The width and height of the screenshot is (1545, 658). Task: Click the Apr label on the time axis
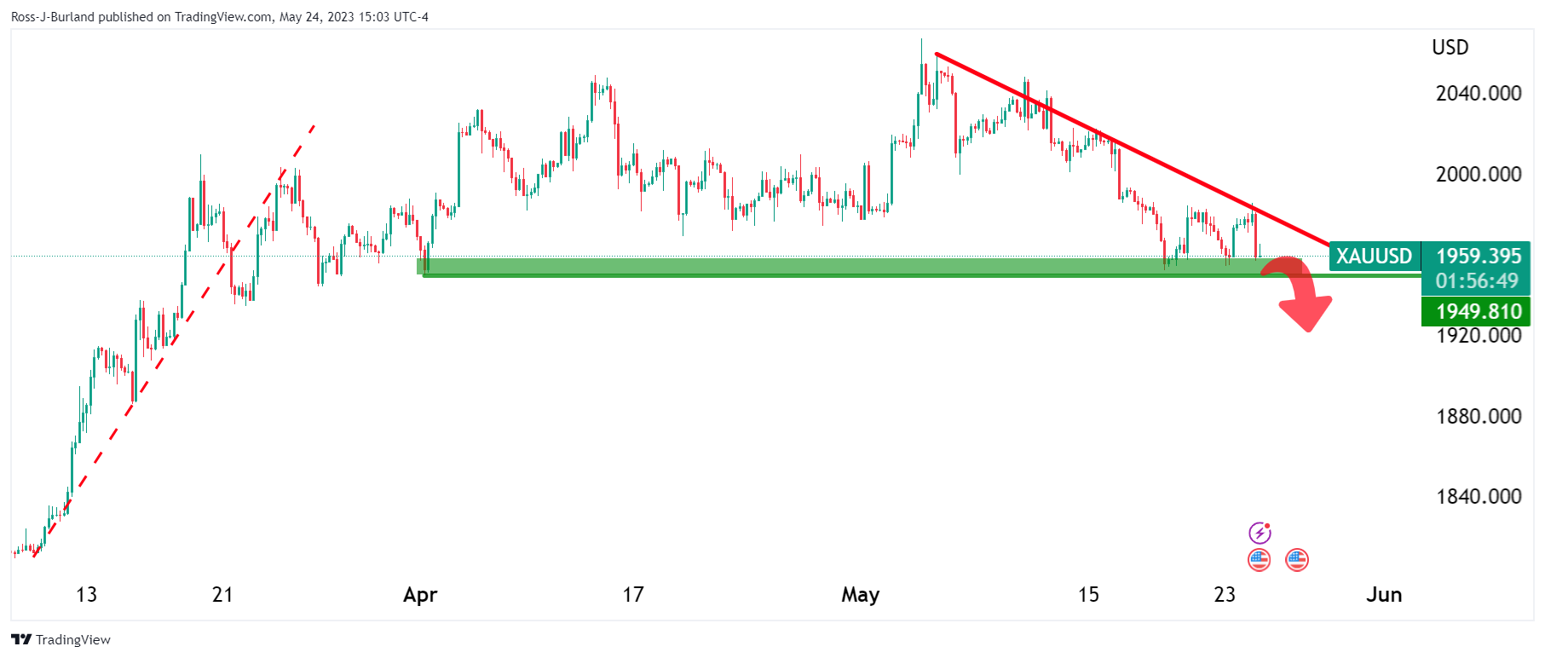click(x=420, y=595)
